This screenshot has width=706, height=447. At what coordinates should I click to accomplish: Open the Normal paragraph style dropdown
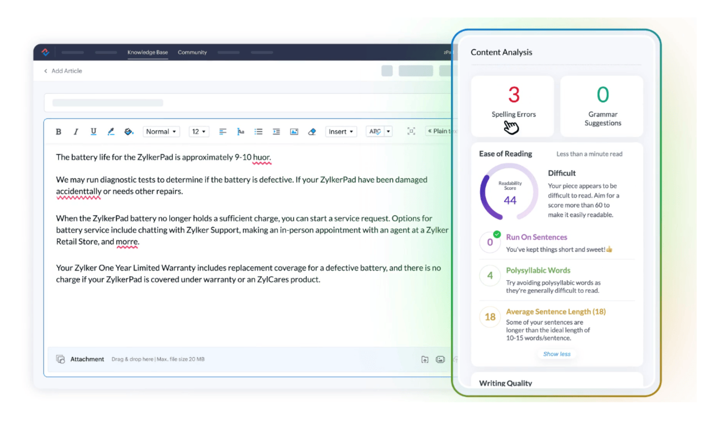pos(161,131)
